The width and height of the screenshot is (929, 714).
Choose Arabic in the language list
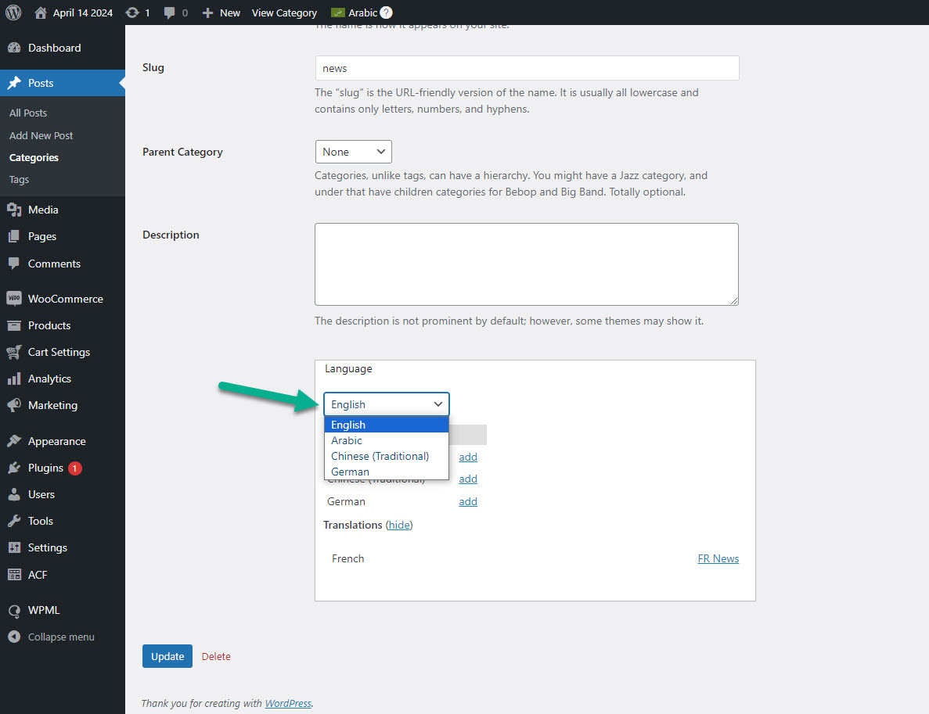click(387, 440)
